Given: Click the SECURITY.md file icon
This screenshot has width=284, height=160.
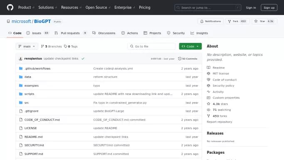Looking at the screenshot, I should click(21, 145).
